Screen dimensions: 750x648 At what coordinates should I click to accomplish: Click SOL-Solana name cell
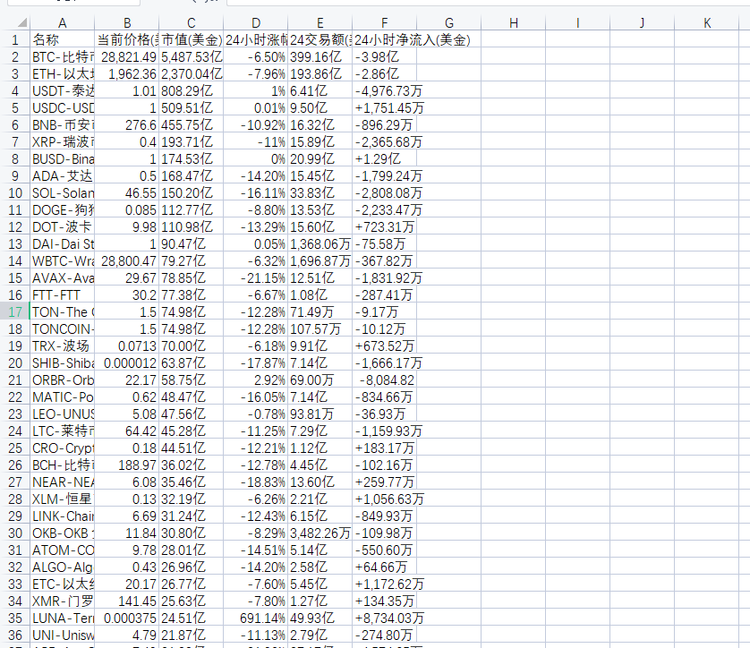(62, 193)
